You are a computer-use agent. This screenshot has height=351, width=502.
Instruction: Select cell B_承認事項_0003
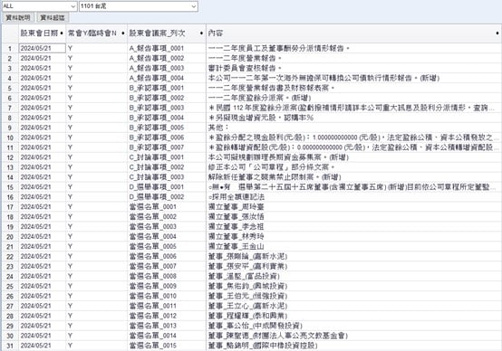[x=167, y=108]
